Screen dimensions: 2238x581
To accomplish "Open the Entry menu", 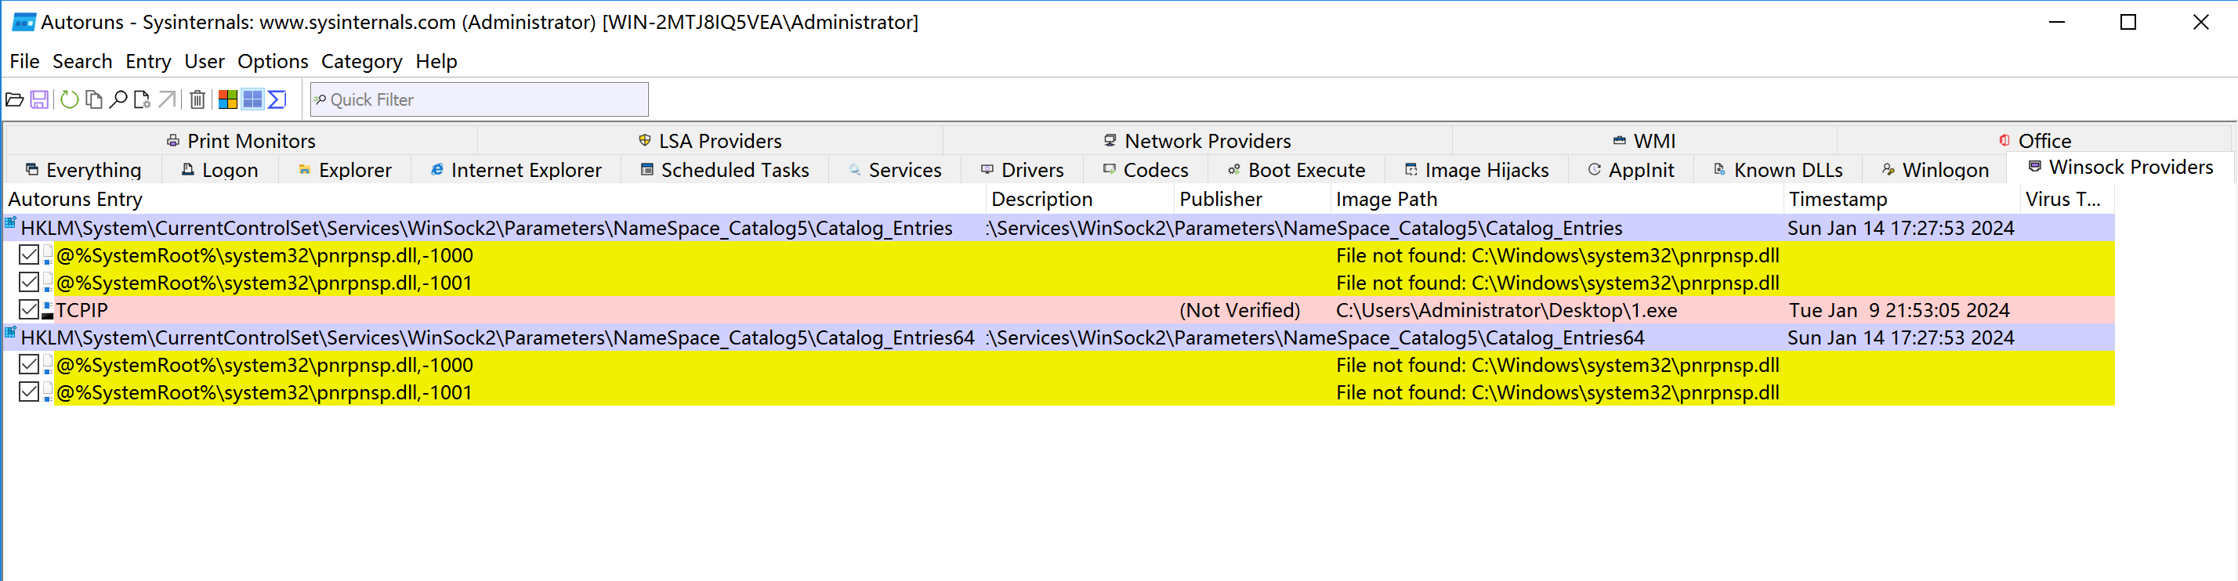I will click(147, 62).
